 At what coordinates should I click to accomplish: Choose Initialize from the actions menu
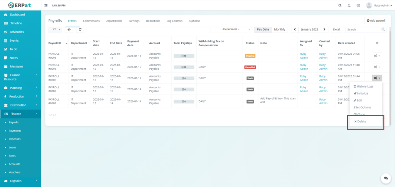[362, 93]
